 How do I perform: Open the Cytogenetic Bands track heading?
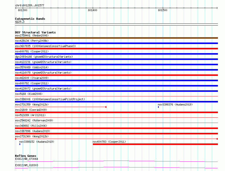coord(30,19)
